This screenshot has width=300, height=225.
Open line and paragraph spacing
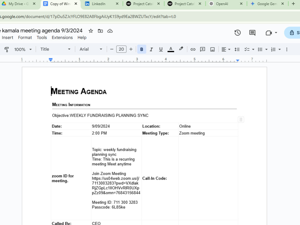237,49
